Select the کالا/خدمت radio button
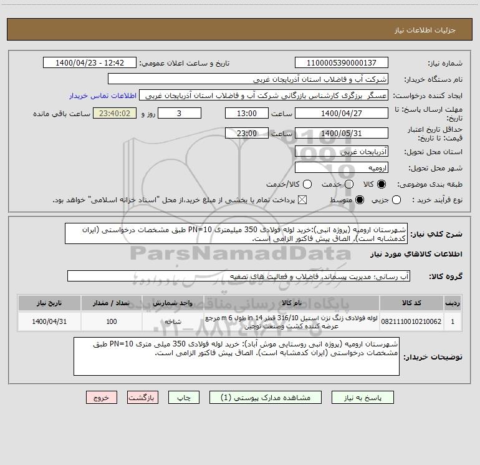Image resolution: width=480 pixels, height=465 pixels. (x=307, y=184)
